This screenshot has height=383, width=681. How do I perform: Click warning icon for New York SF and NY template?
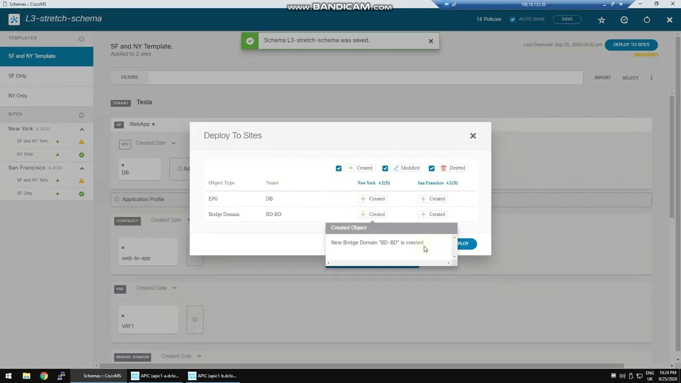[x=81, y=141]
